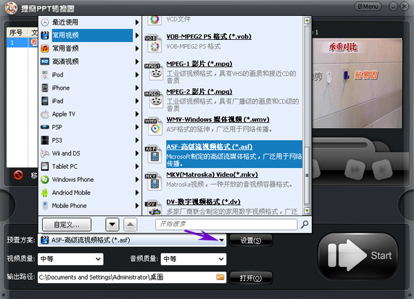414x299 pixels.
Task: Click the 设置(S) button
Action: click(x=251, y=240)
